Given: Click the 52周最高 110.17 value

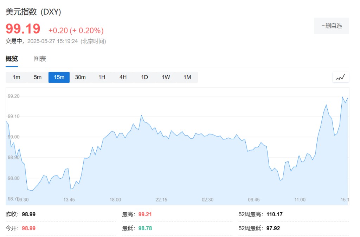Looking at the screenshot, I should pos(275,214).
